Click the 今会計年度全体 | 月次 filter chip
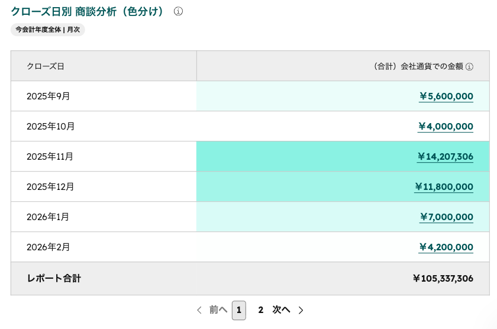Viewport: 497px width, 329px height. click(x=48, y=30)
